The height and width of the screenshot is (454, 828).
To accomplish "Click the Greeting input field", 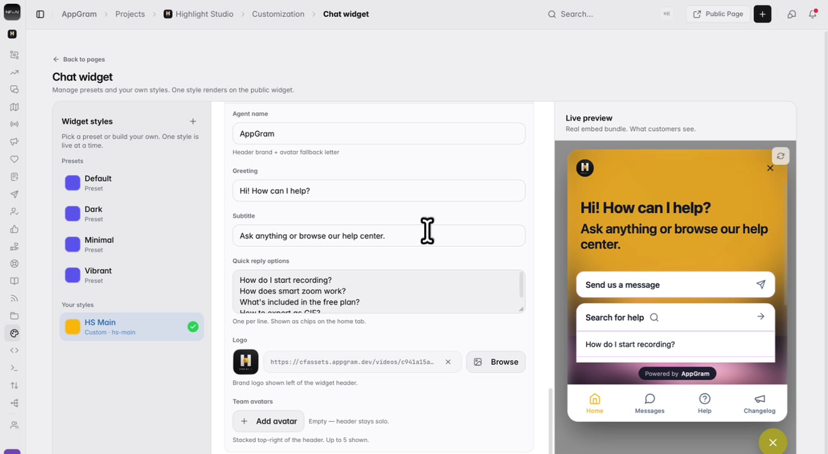I will pos(379,190).
